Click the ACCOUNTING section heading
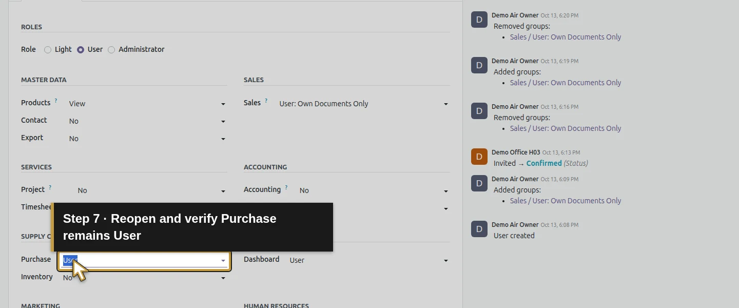739x308 pixels. point(265,167)
